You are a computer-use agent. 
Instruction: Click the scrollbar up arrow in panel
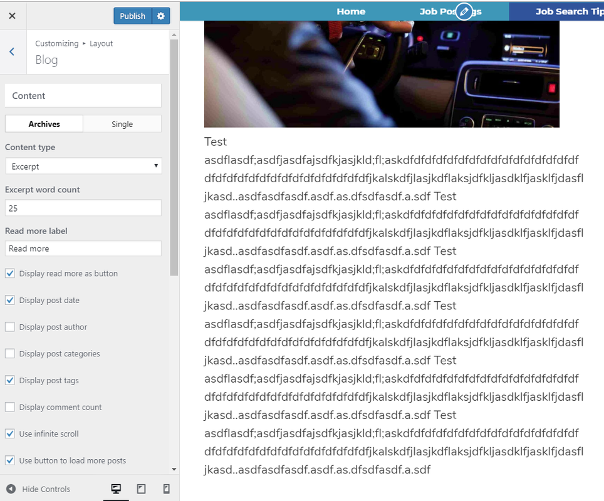point(174,34)
